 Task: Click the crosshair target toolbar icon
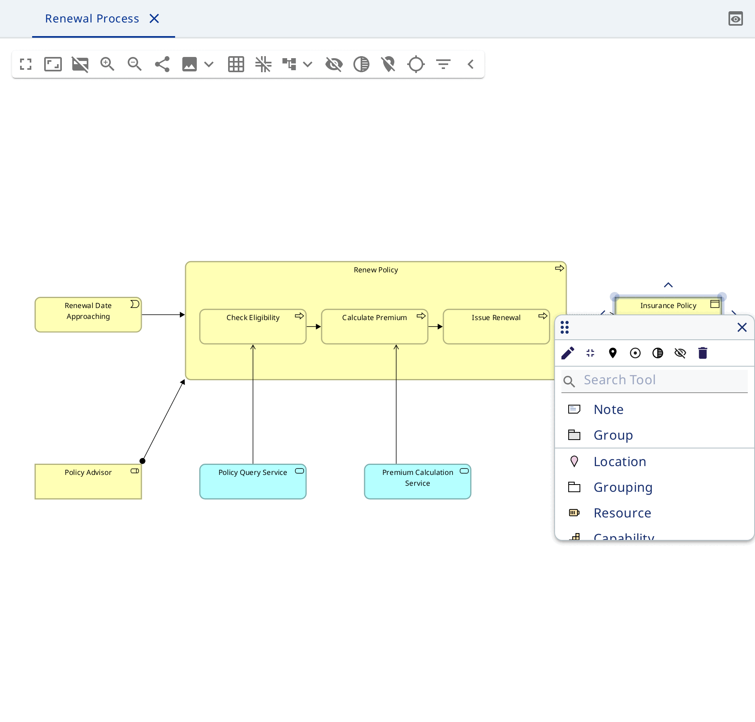coord(416,64)
